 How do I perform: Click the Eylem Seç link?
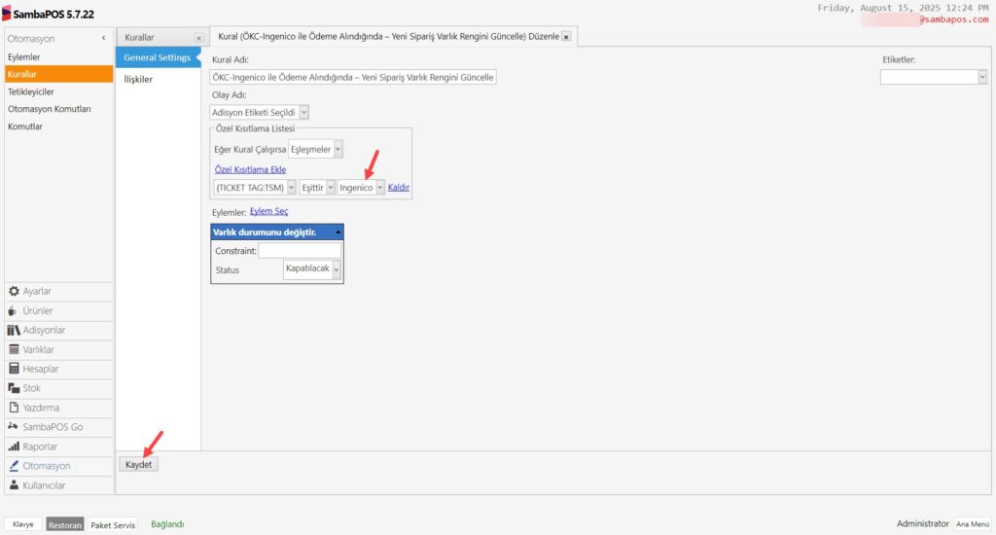268,211
